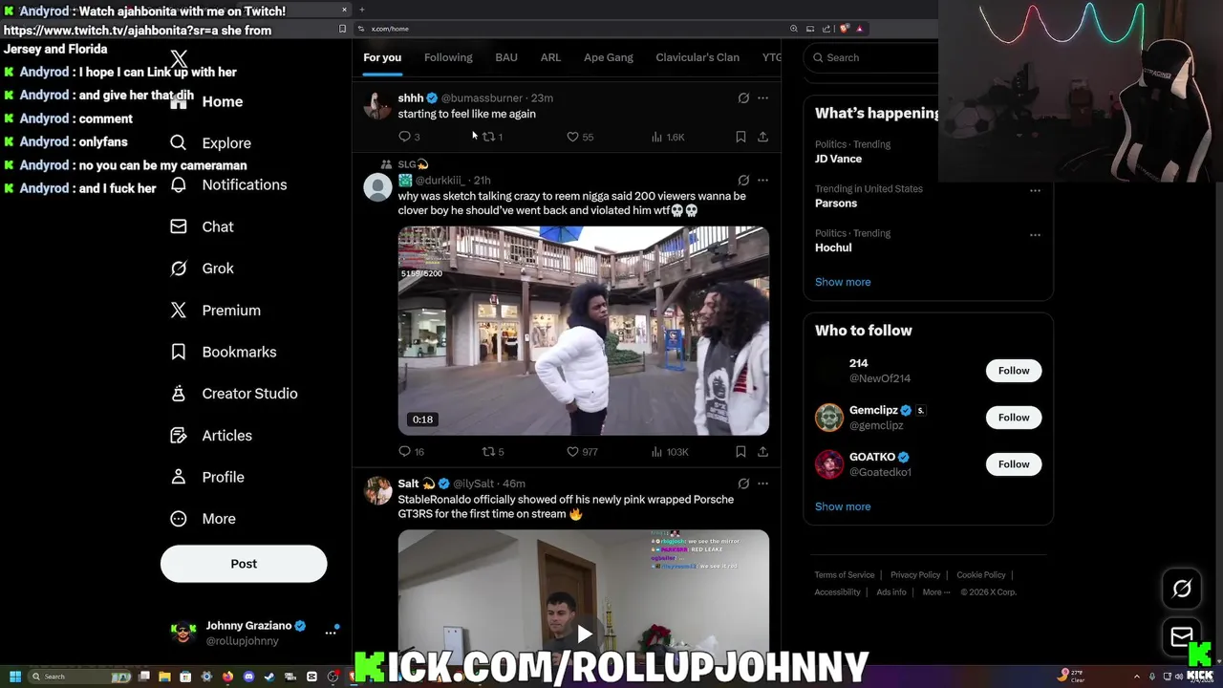Open Johnny Graziano account menu dots
Screen dimensions: 1223x688
(x=331, y=633)
